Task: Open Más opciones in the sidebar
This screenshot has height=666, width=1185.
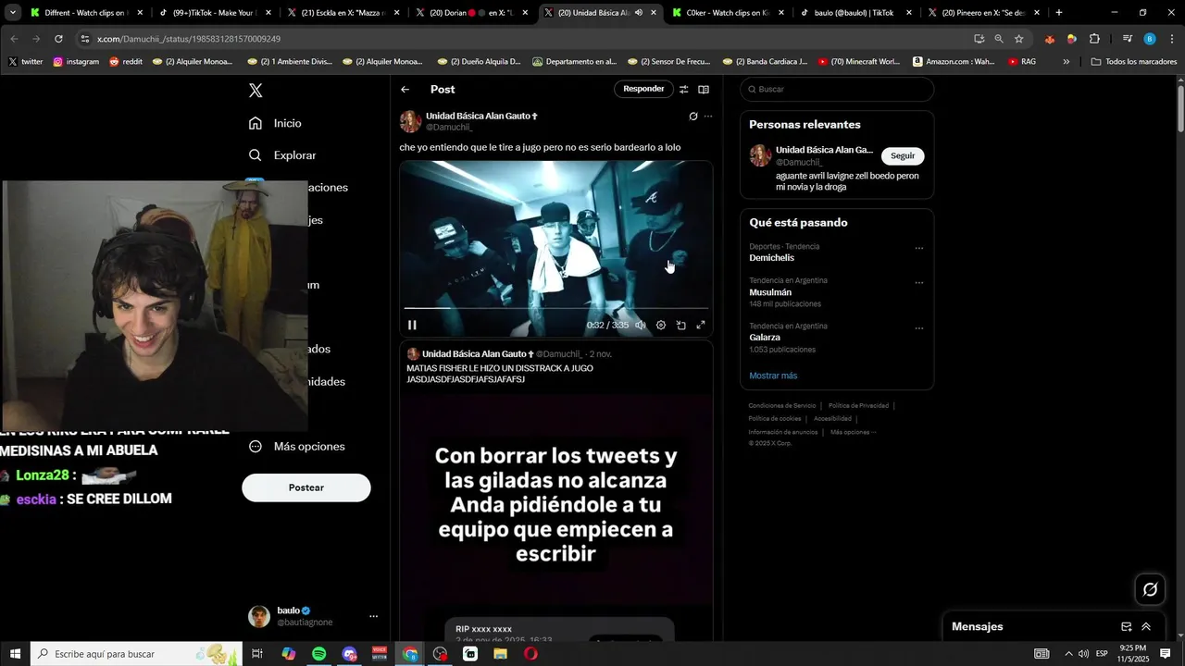Action: [x=296, y=446]
